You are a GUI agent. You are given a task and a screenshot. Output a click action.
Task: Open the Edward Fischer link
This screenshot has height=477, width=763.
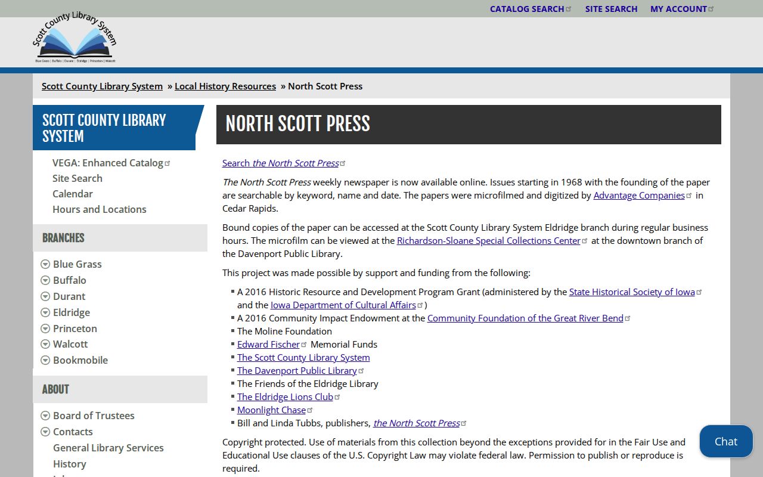pos(272,344)
